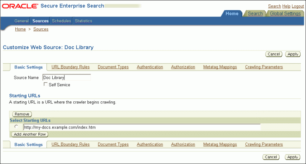
Task: Click the Logout link
Action: click(298, 6)
